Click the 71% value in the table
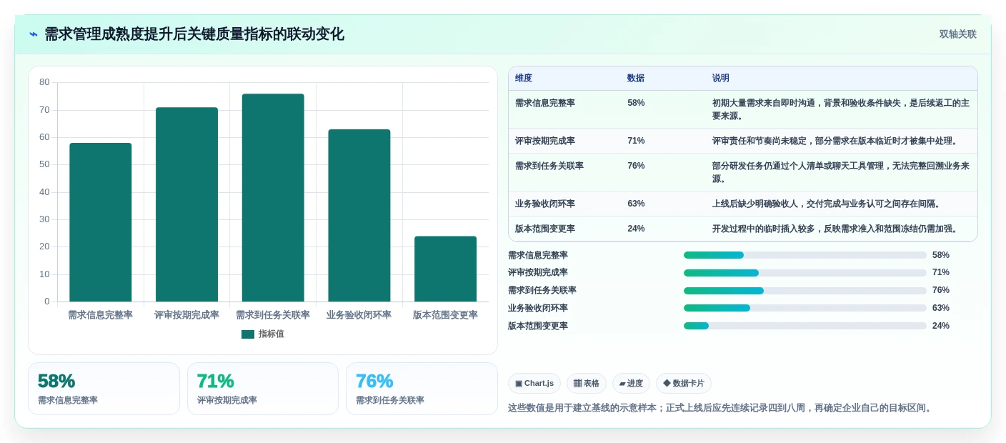 [x=636, y=141]
